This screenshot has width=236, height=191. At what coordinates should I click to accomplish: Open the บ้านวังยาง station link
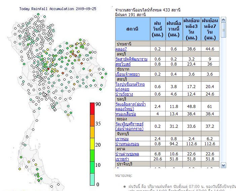124,94
